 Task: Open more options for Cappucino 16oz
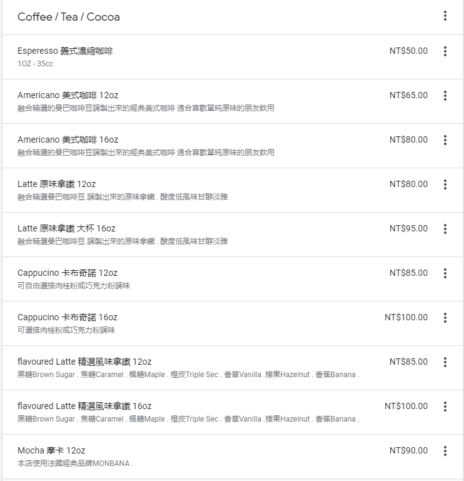click(x=445, y=318)
